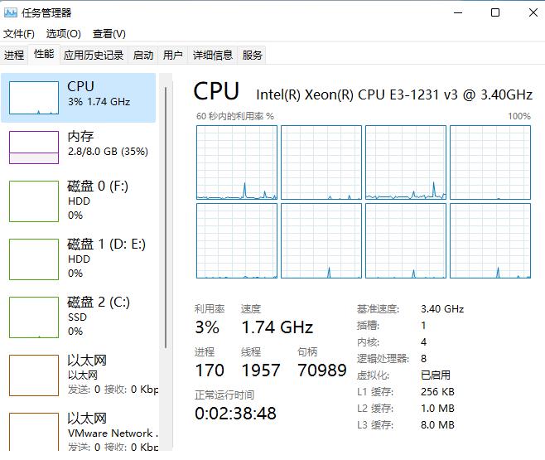Open the 查看(V) menu
Screen dimensions: 545x460
click(x=109, y=34)
